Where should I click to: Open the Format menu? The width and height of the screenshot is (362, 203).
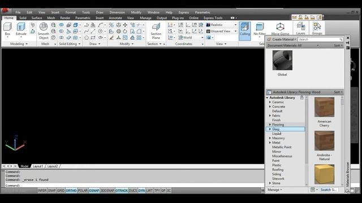coord(70,12)
